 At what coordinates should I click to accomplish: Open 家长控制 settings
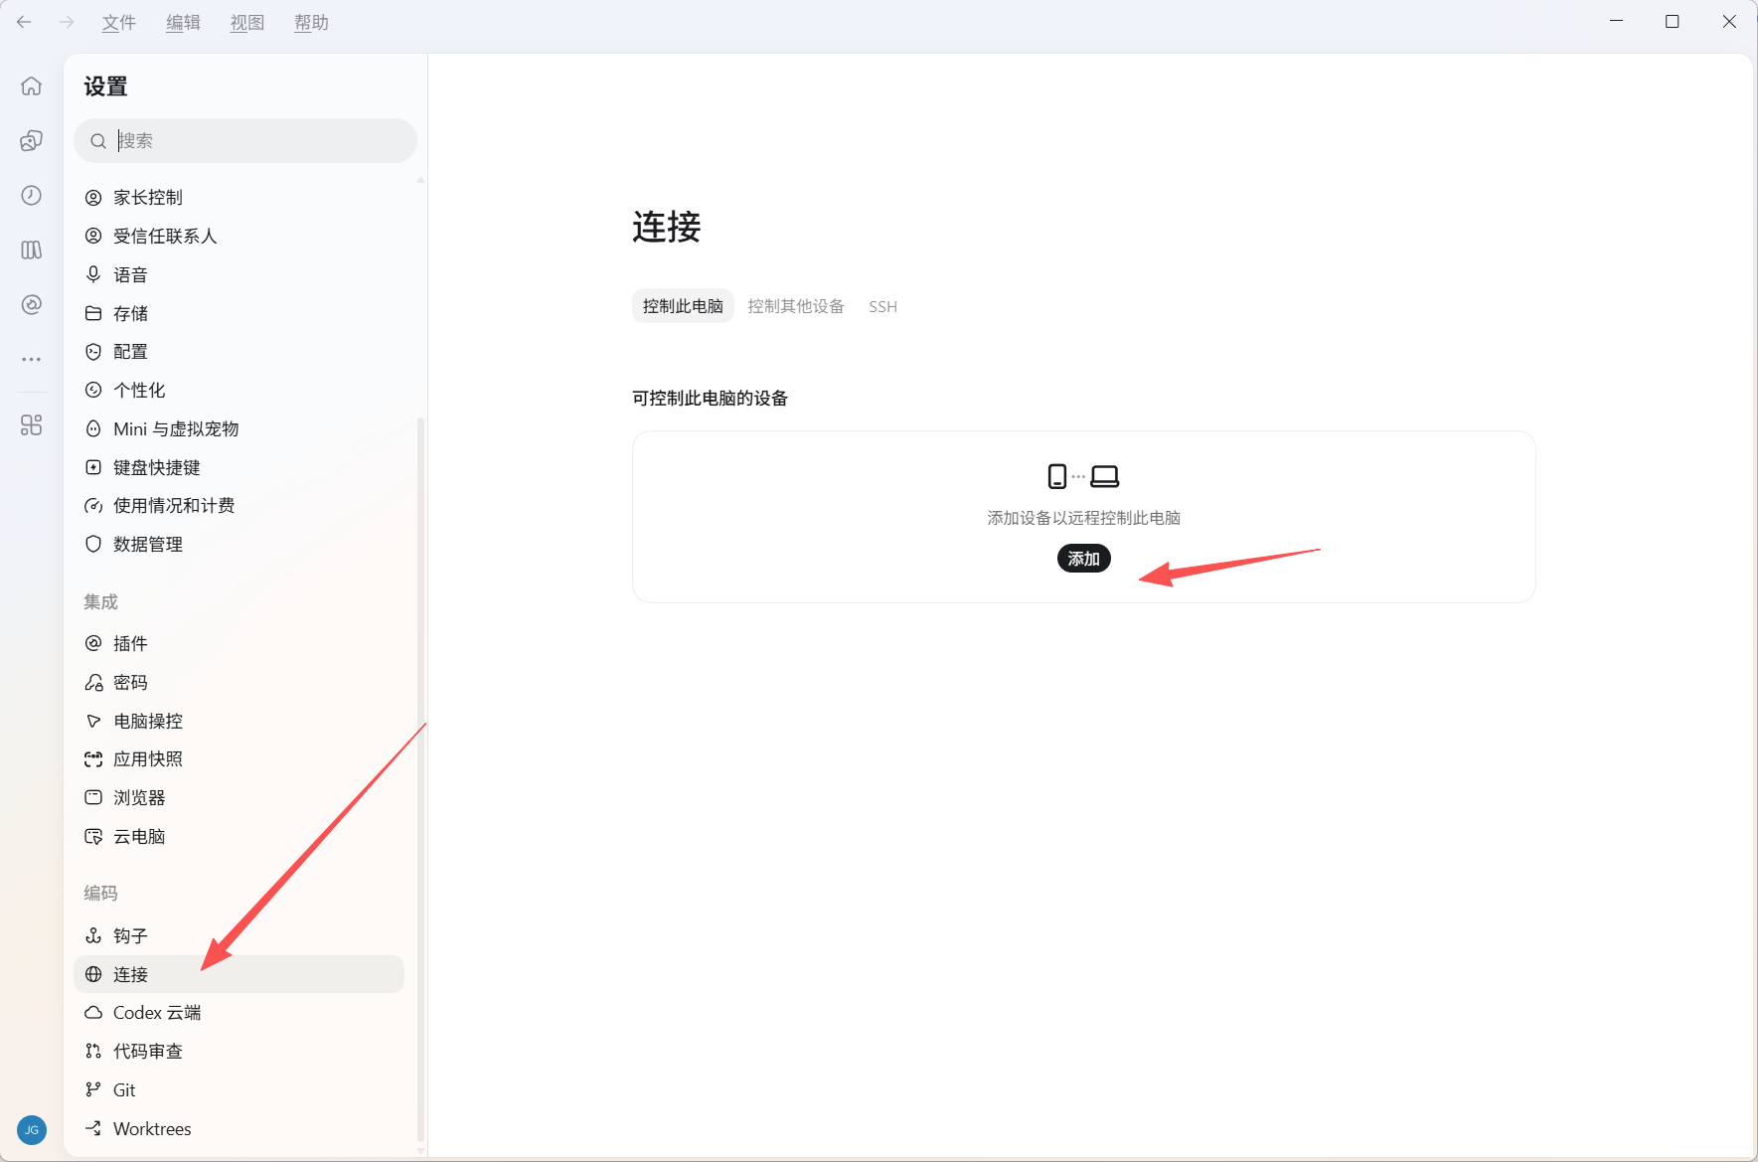[x=239, y=198]
